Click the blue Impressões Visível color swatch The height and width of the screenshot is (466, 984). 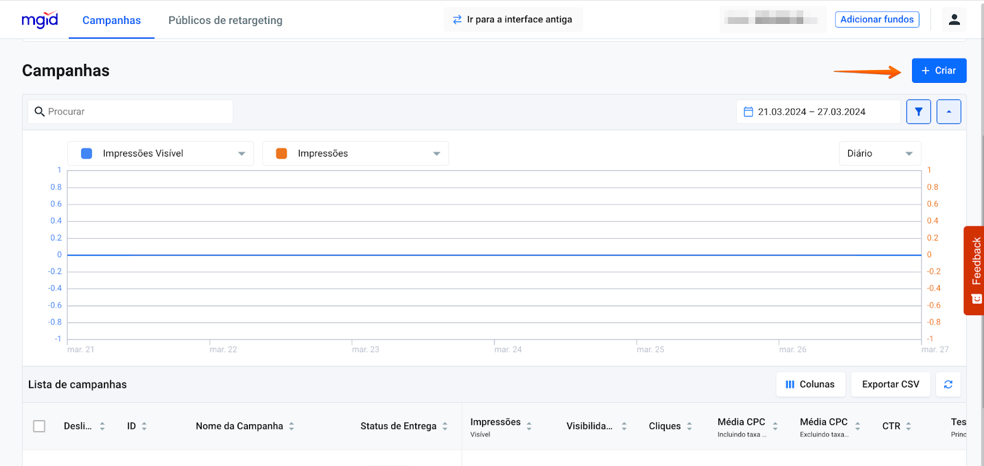click(x=87, y=153)
